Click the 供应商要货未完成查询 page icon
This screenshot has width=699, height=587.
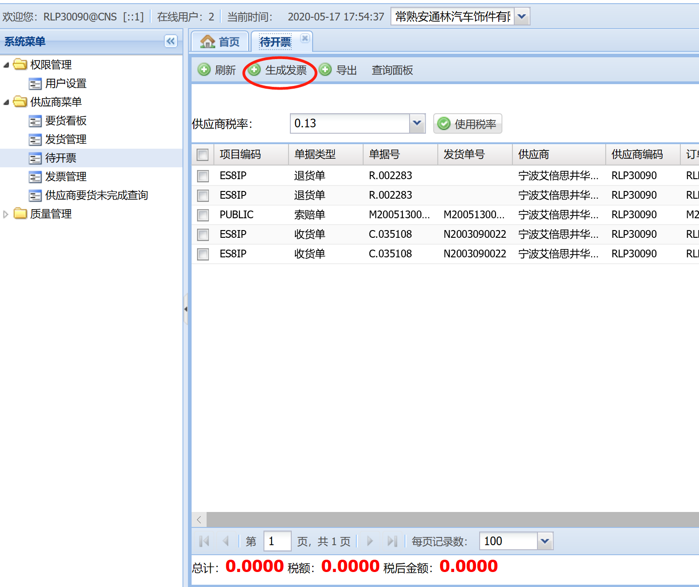[35, 196]
